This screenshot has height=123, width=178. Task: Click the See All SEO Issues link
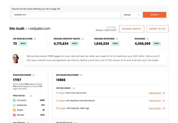tap(64, 122)
